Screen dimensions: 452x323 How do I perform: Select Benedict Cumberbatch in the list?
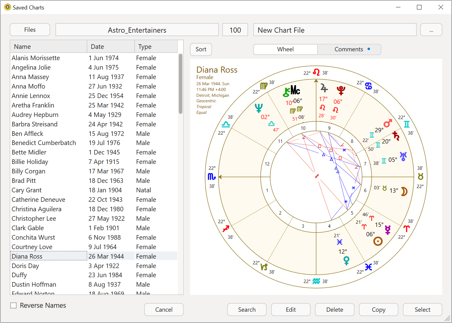tap(94, 143)
